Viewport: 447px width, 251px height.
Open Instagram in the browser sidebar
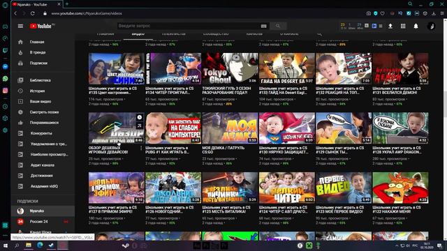[x=5, y=91]
